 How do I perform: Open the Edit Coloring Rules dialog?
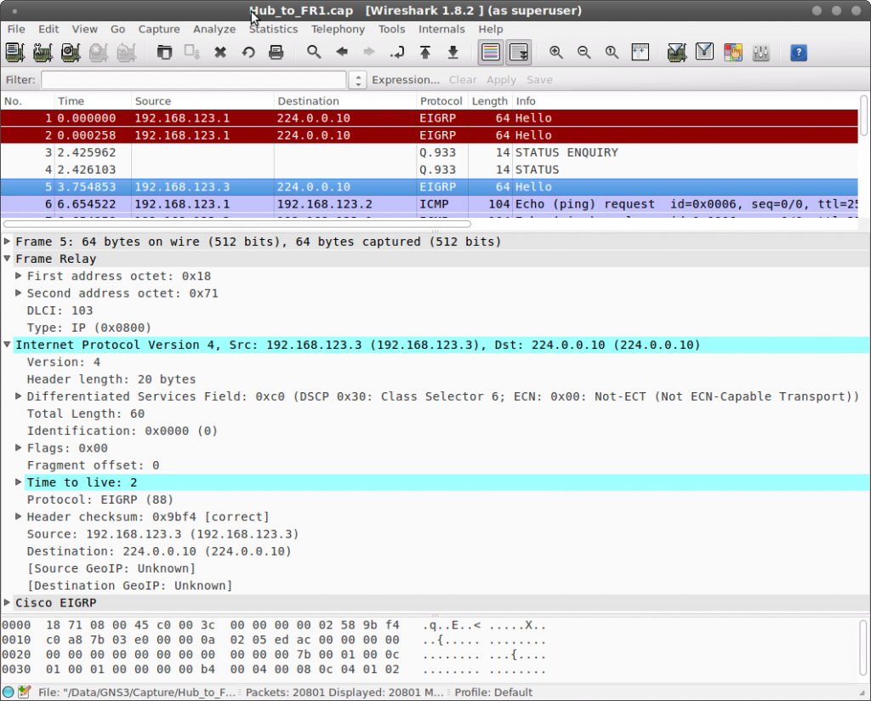click(x=732, y=52)
